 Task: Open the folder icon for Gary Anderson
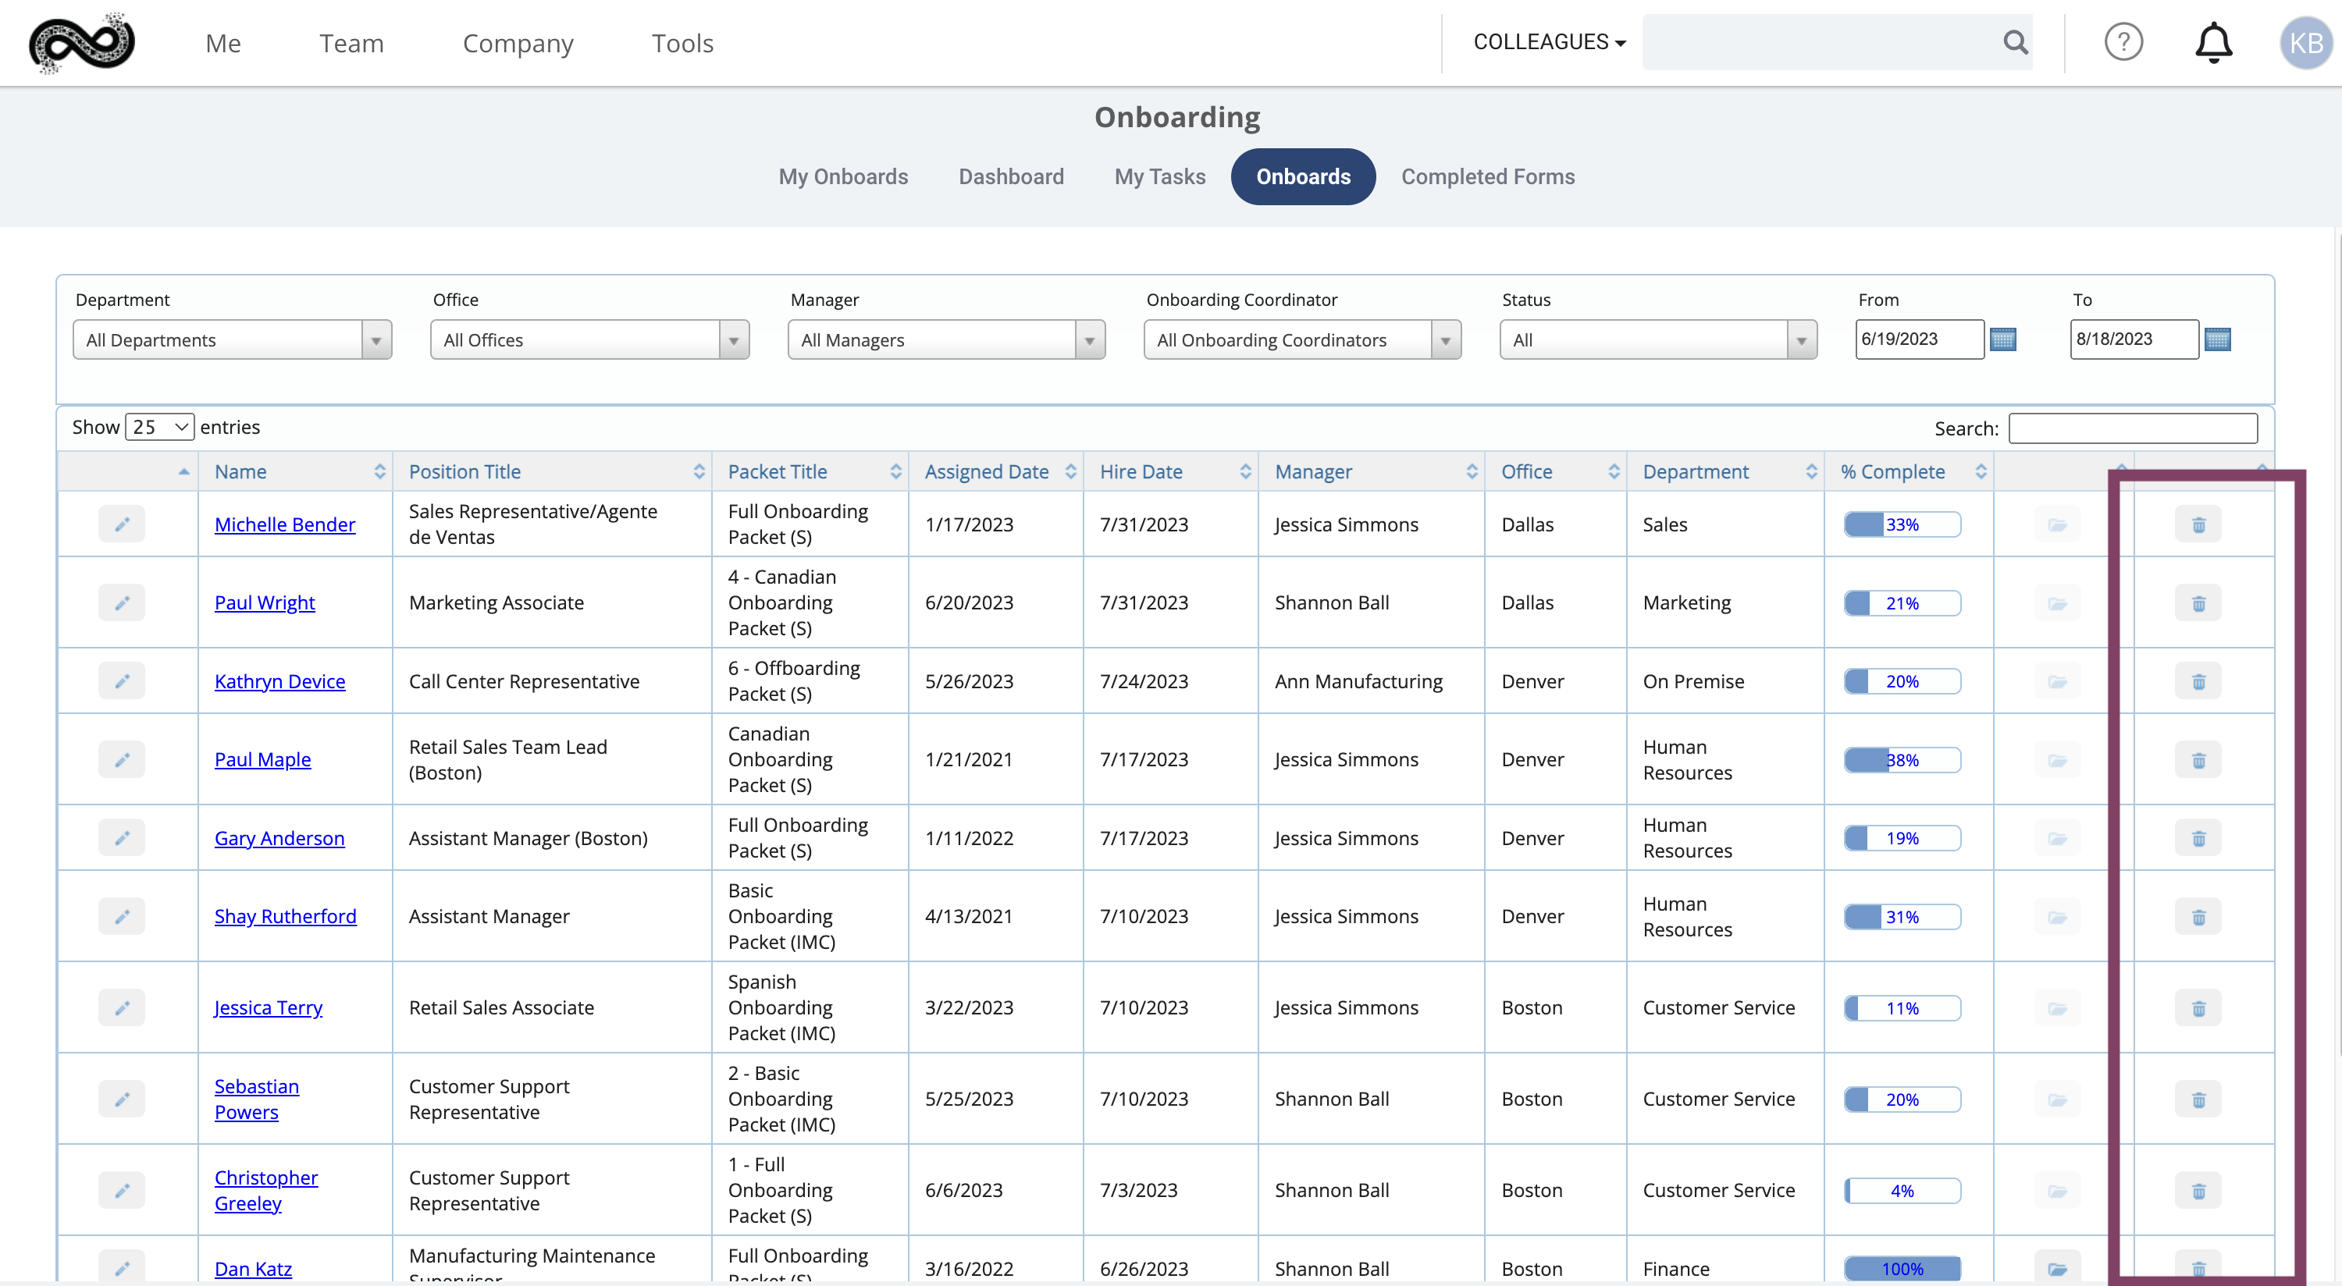2057,838
